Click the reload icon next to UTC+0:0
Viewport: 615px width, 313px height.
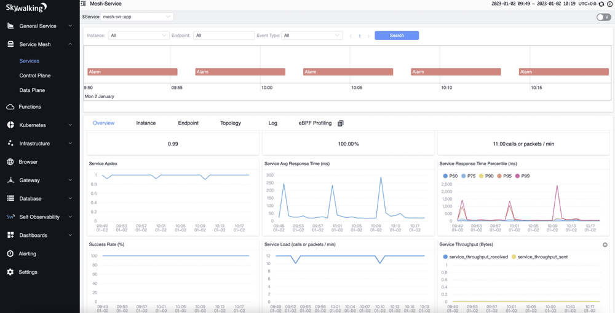(x=601, y=4)
